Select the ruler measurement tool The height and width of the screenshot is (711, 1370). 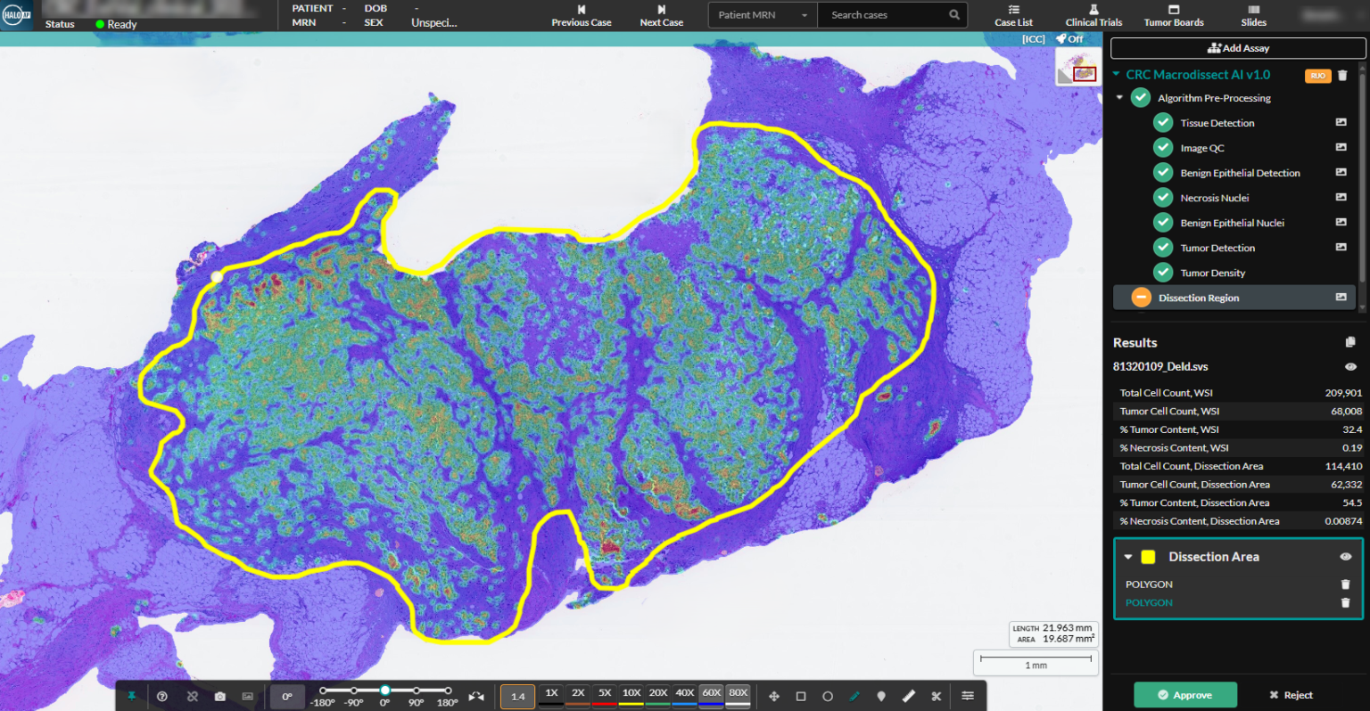908,696
